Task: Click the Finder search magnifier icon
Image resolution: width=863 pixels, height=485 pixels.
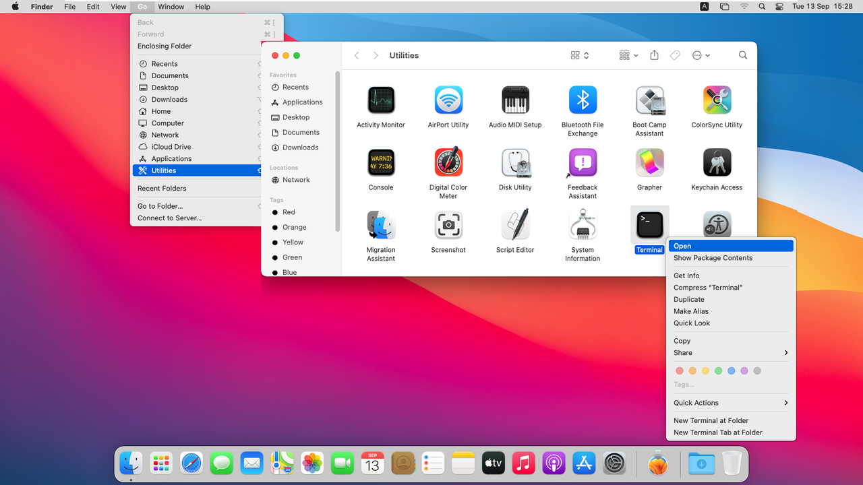Action: click(x=743, y=55)
